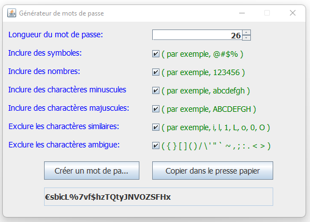Click the generated password text field

(x=158, y=197)
